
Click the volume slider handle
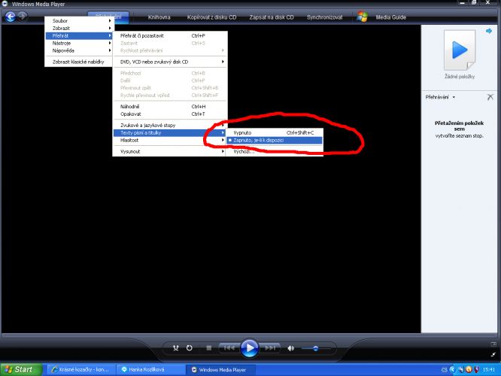coord(315,348)
